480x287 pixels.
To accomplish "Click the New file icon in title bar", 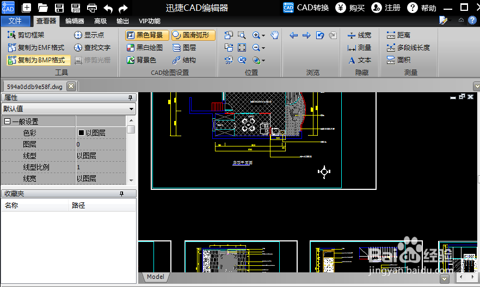I will click(27, 8).
